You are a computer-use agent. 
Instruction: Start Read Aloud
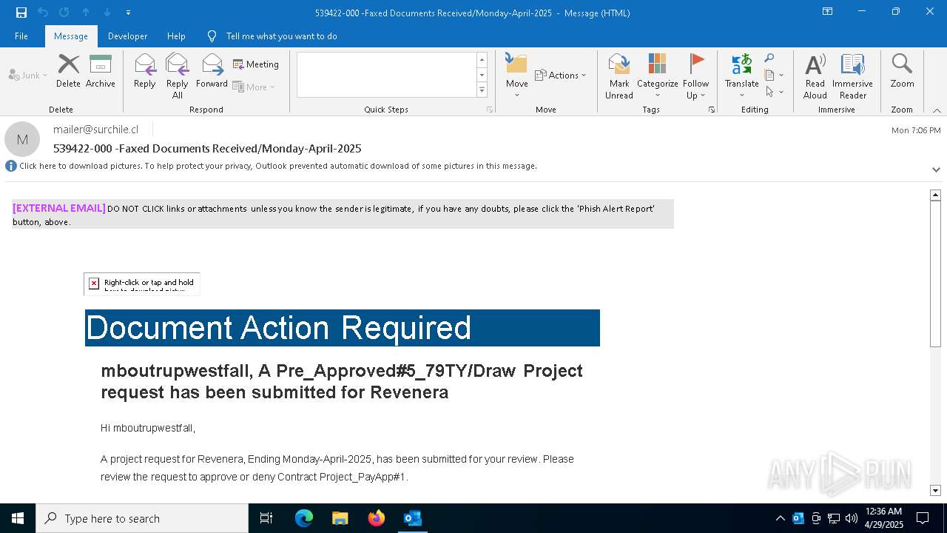pos(815,76)
